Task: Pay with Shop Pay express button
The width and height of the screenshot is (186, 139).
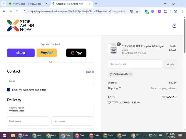Action: 21,53
